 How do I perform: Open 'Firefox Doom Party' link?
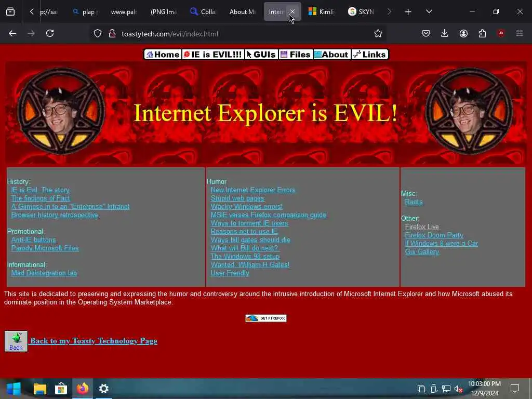pos(434,235)
